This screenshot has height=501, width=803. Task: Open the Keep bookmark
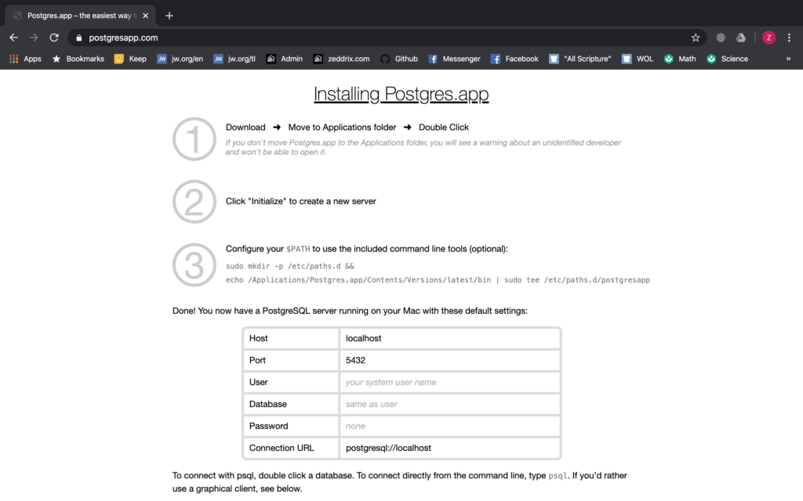130,59
